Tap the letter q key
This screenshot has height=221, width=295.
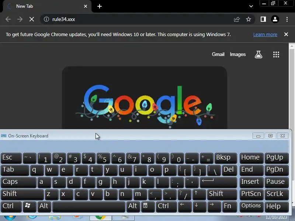coord(37,170)
